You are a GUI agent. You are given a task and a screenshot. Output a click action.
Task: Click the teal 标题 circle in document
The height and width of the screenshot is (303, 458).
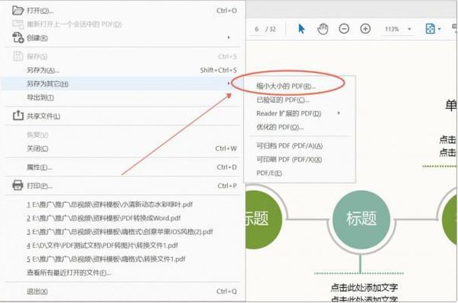361,219
